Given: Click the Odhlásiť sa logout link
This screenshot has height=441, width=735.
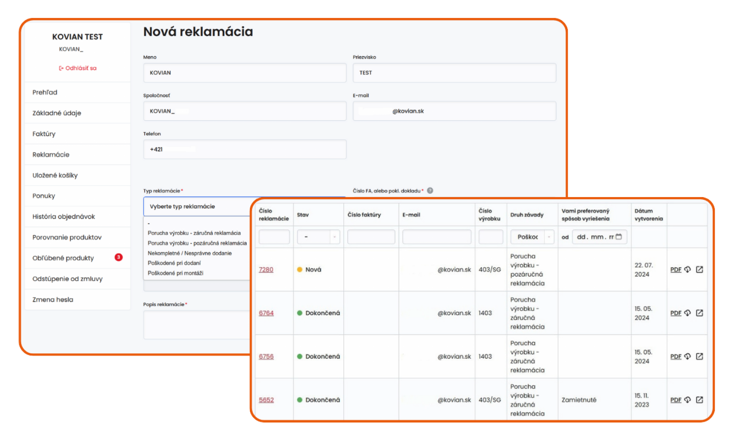Looking at the screenshot, I should point(78,68).
